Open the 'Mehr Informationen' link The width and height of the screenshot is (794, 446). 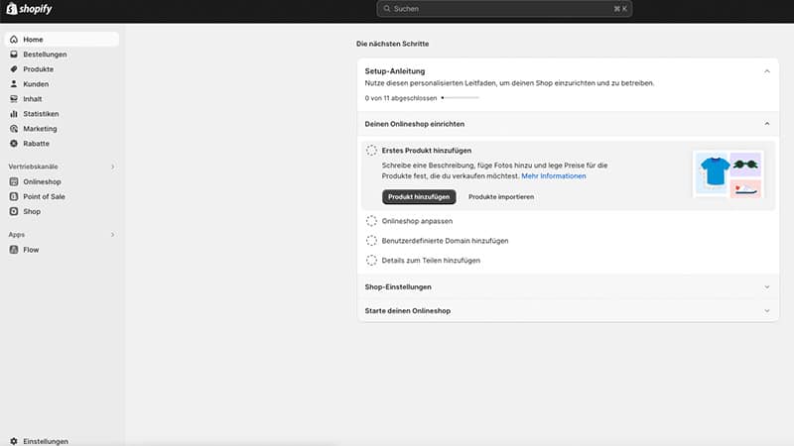point(554,176)
